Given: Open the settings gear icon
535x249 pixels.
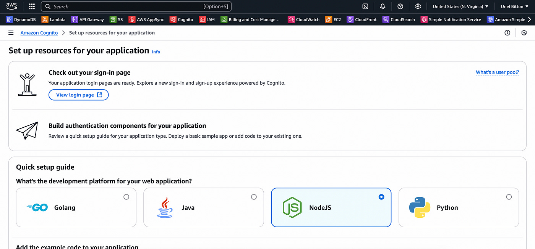Looking at the screenshot, I should (x=418, y=6).
